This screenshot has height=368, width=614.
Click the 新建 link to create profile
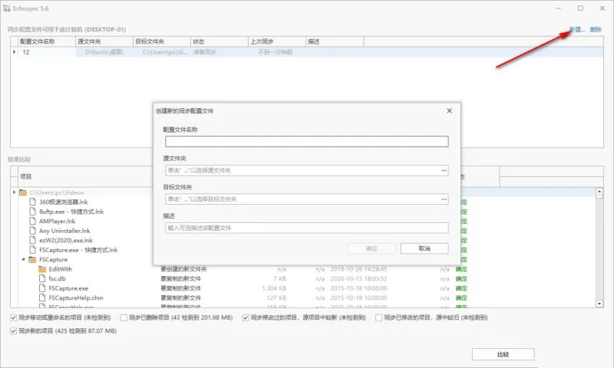(x=577, y=29)
